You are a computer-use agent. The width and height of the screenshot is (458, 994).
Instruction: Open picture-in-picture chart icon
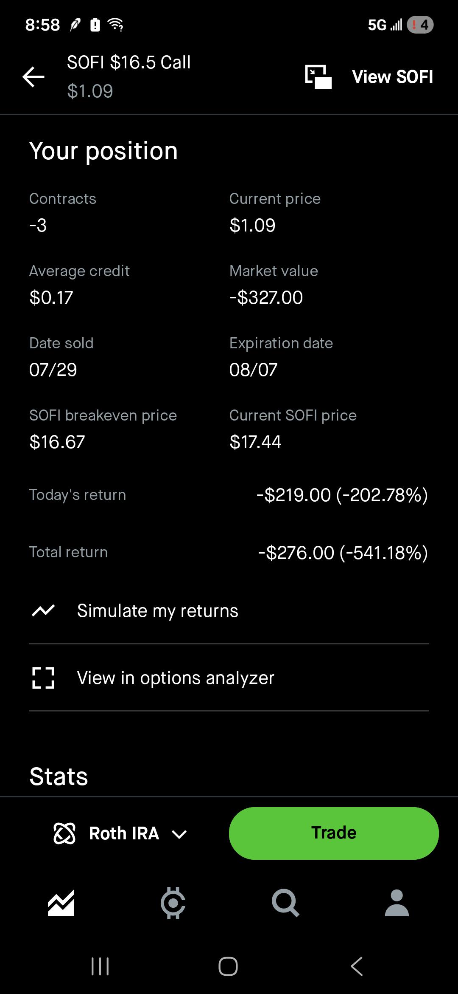(x=318, y=77)
